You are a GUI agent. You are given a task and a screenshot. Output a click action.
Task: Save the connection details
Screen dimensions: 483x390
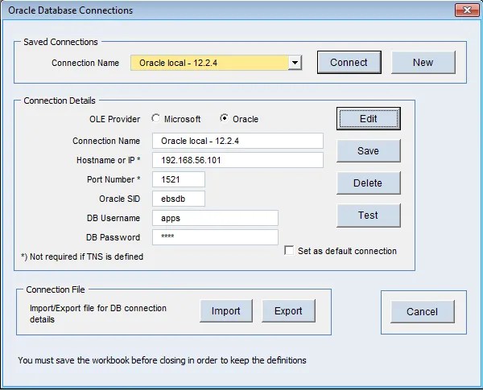tap(369, 151)
